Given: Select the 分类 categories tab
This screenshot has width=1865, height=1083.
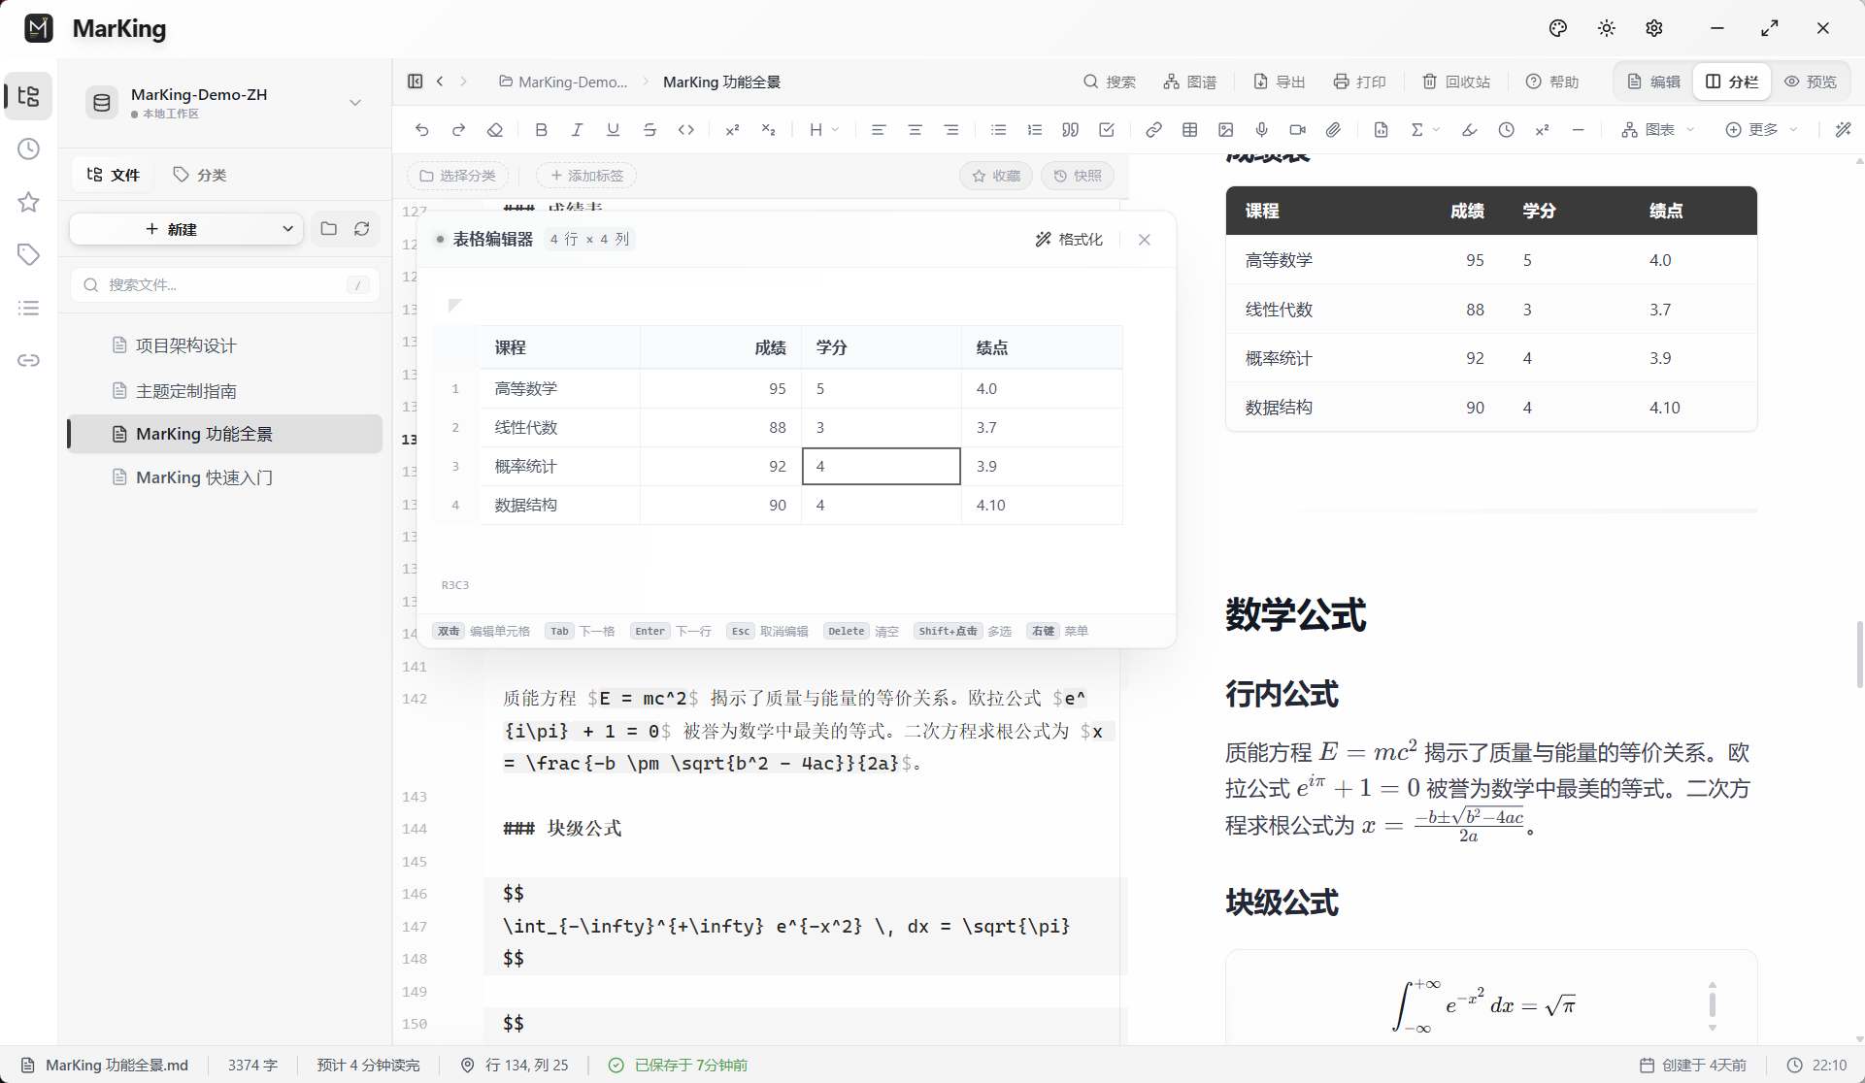Looking at the screenshot, I should (200, 175).
